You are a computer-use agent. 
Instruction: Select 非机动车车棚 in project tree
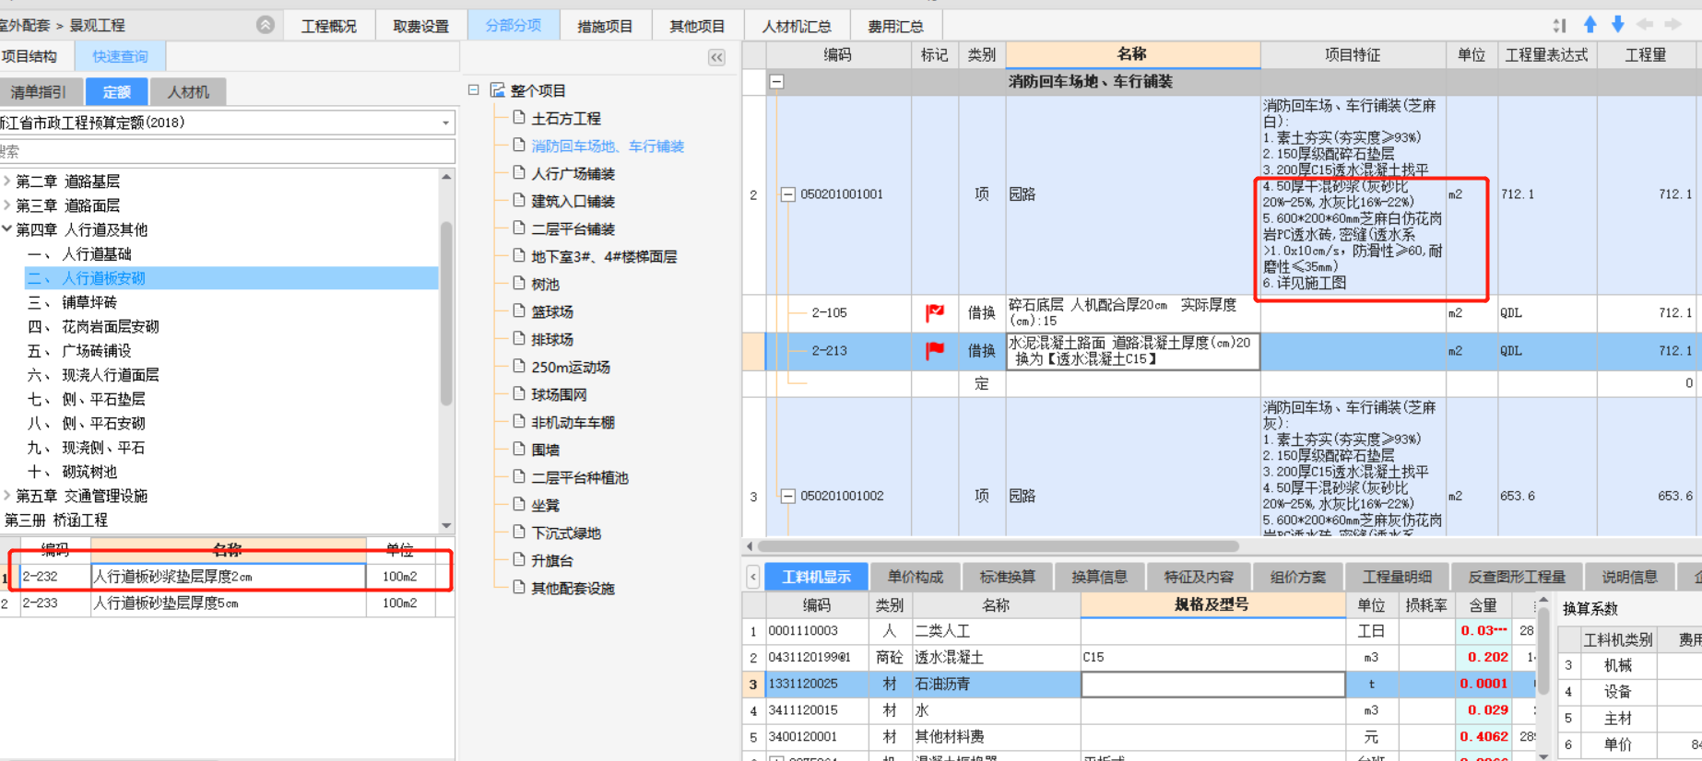click(573, 422)
